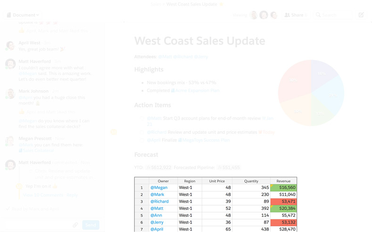Click the Share button in the header
Screen dimensions: 372x232
pyautogui.click(x=295, y=15)
